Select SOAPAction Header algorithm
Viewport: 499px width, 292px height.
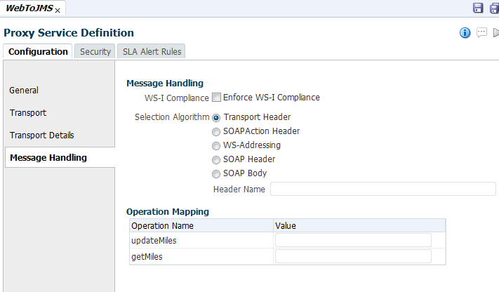216,131
